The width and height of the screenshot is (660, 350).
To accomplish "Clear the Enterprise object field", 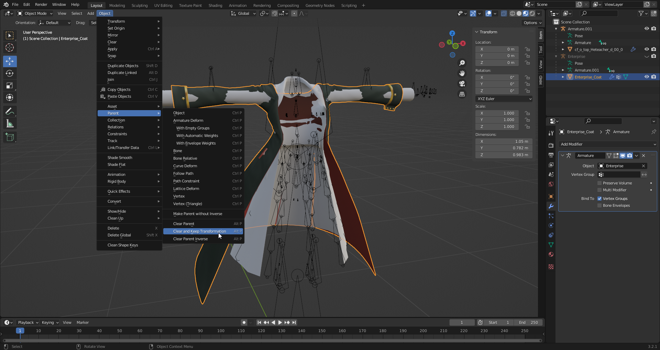I will tap(643, 166).
